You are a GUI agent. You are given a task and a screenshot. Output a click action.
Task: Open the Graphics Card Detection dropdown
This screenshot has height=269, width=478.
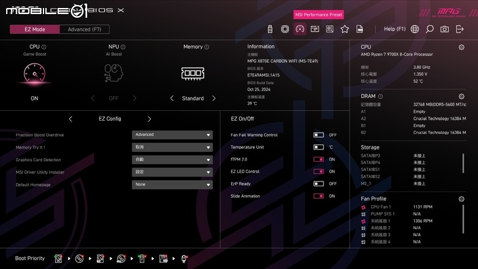pyautogui.click(x=172, y=160)
